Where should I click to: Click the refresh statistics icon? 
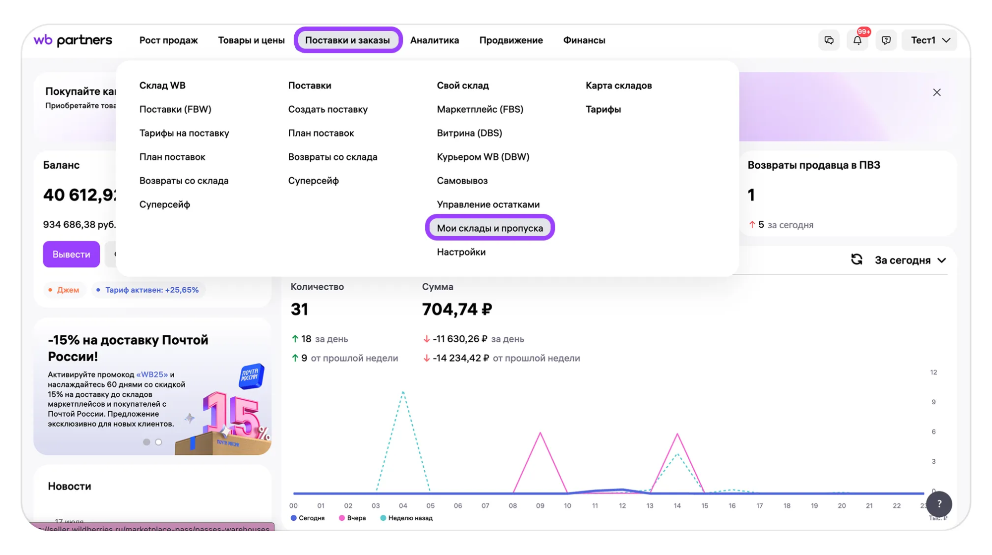coord(857,259)
